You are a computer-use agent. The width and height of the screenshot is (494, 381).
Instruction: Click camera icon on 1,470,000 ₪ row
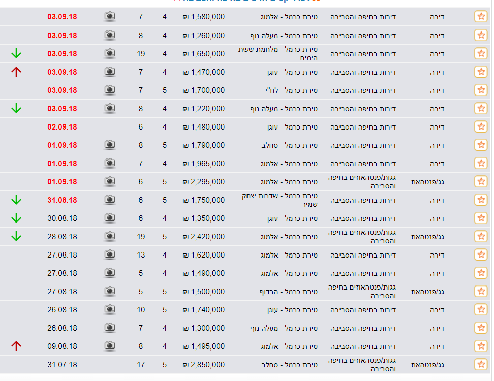pos(110,72)
